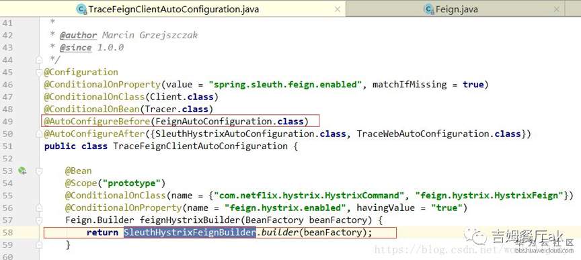Click the TraceFeignClientAutoConfiguration class name on line 51

tap(200, 146)
